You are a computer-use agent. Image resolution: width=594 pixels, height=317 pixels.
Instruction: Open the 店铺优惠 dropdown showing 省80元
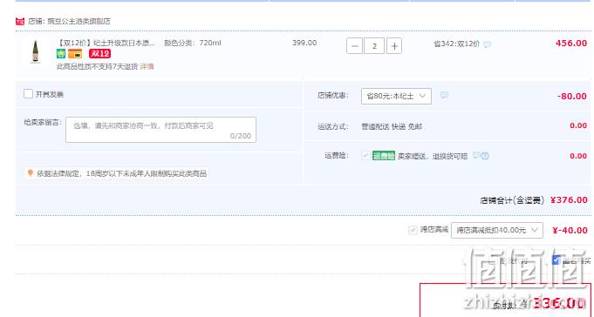click(396, 96)
